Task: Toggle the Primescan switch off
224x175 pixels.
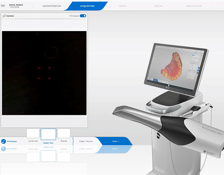Action: 83,16
